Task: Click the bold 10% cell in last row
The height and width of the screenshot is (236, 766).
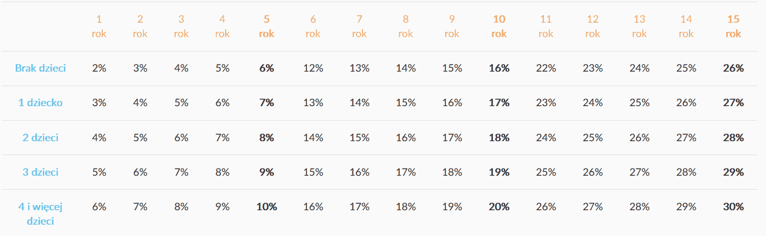Action: click(x=267, y=207)
